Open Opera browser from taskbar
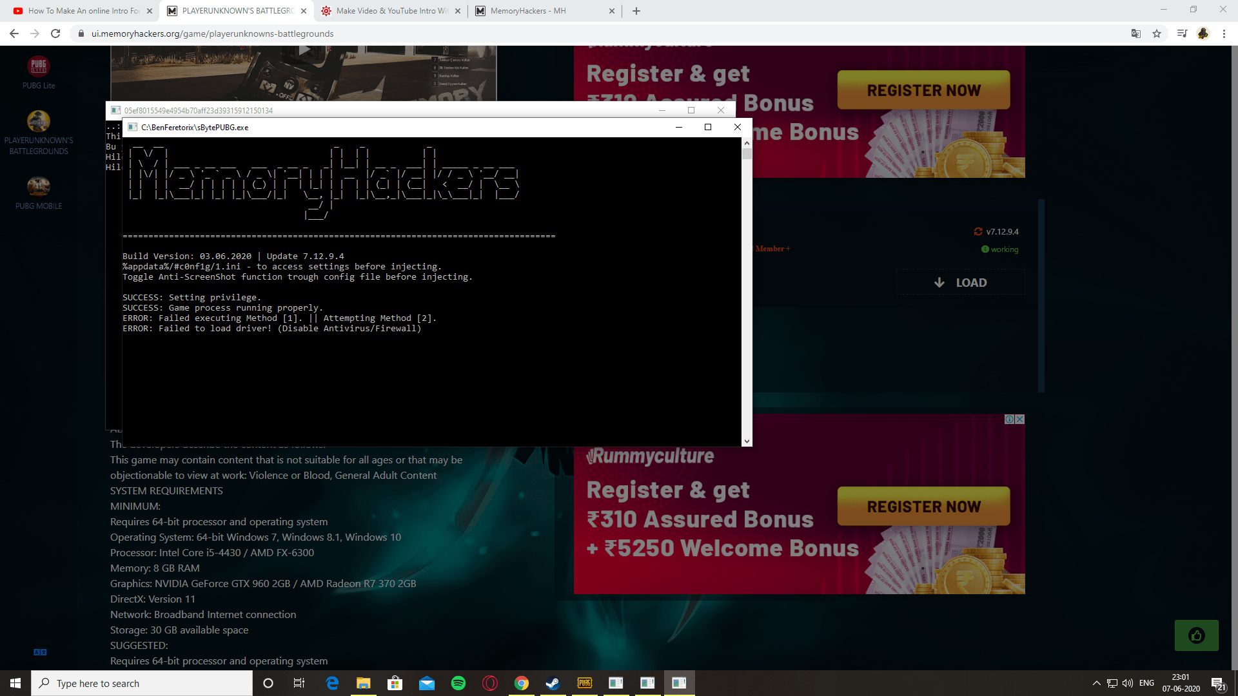Image resolution: width=1238 pixels, height=696 pixels. pyautogui.click(x=490, y=683)
